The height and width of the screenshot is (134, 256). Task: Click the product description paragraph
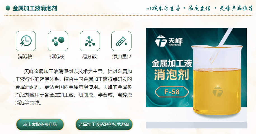pyautogui.click(x=74, y=87)
